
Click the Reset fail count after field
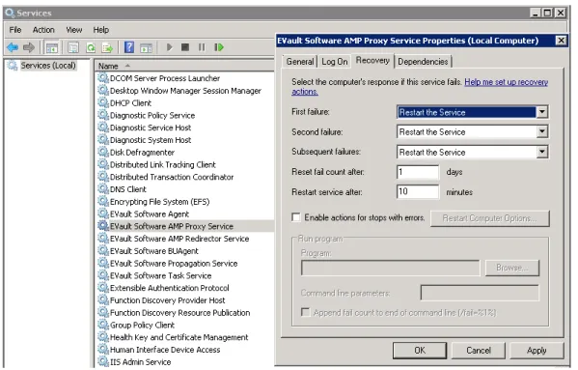point(418,172)
